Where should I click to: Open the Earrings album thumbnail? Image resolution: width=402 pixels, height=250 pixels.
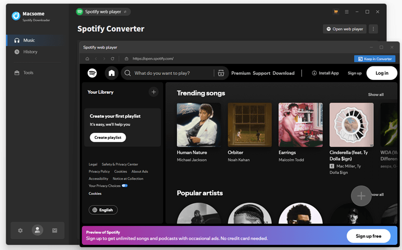tap(300, 125)
